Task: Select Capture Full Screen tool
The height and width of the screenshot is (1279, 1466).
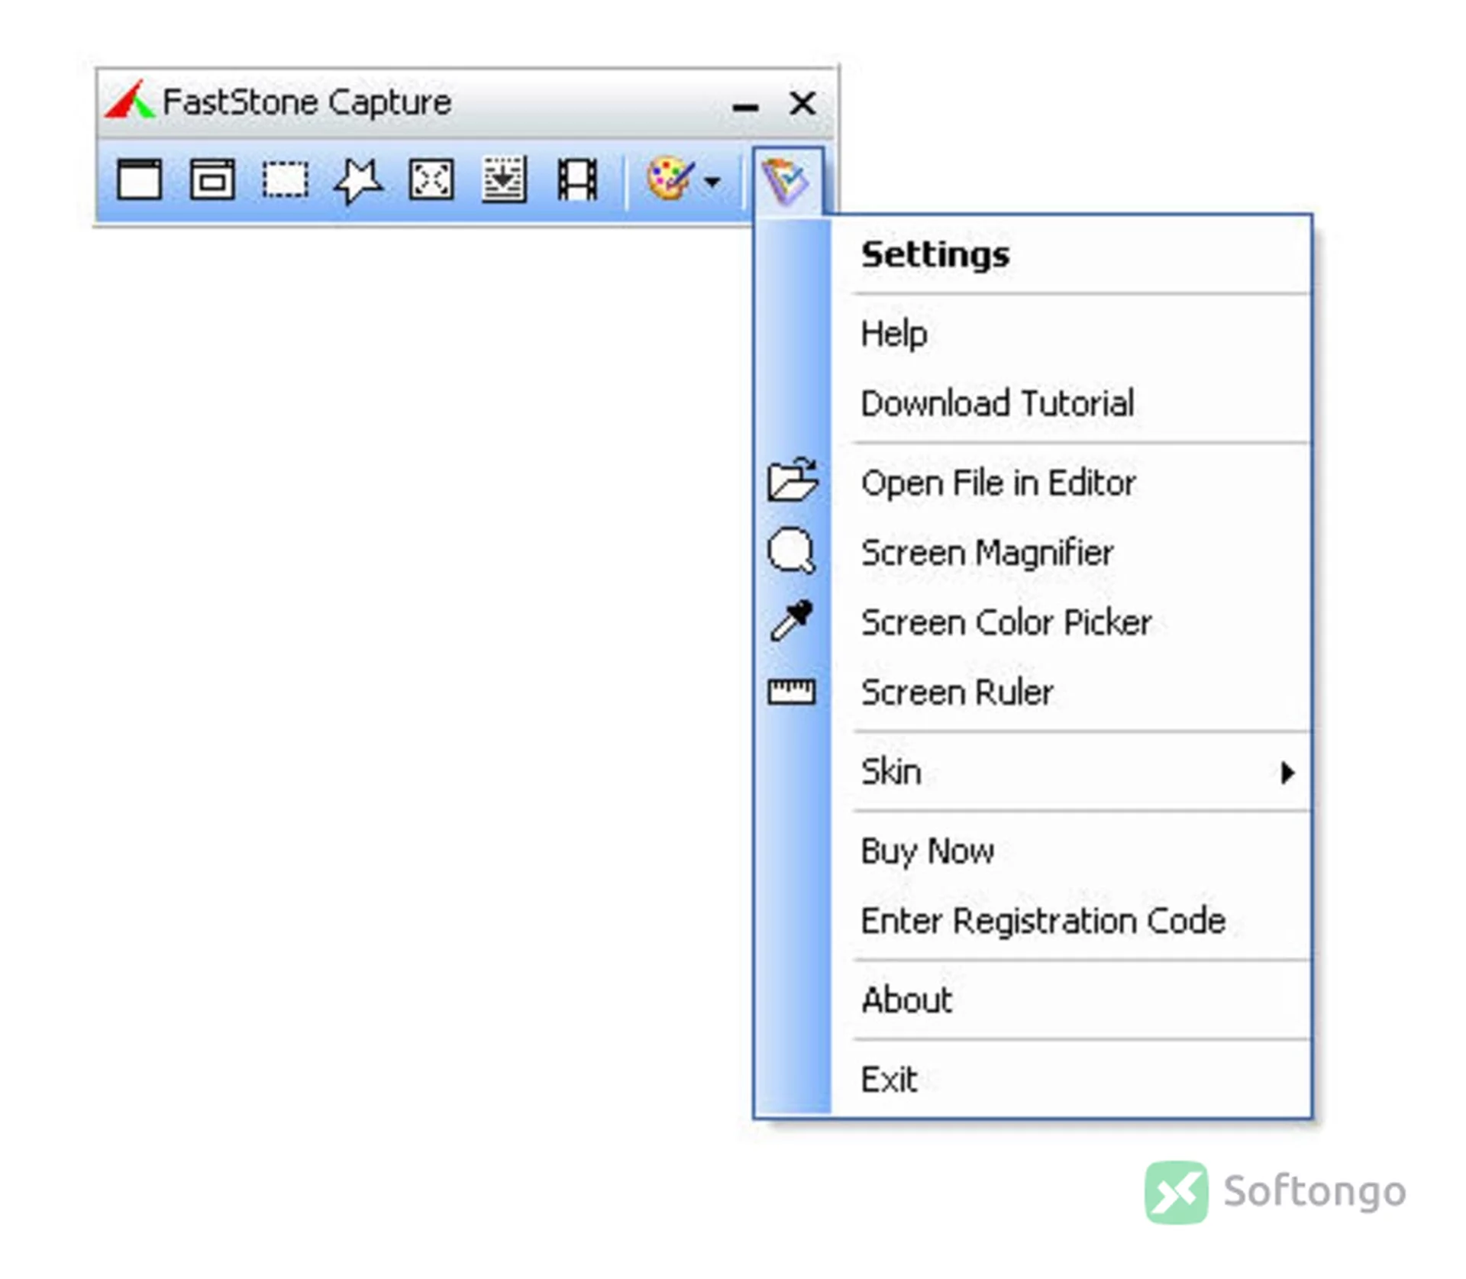Action: pos(431,180)
